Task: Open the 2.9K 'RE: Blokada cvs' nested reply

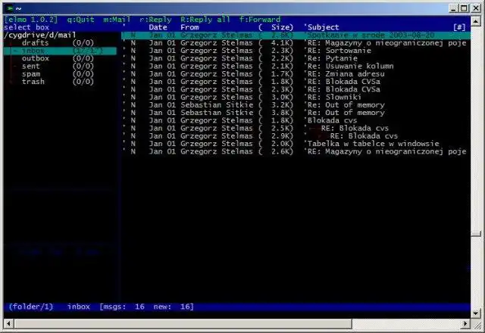Action: (296, 136)
